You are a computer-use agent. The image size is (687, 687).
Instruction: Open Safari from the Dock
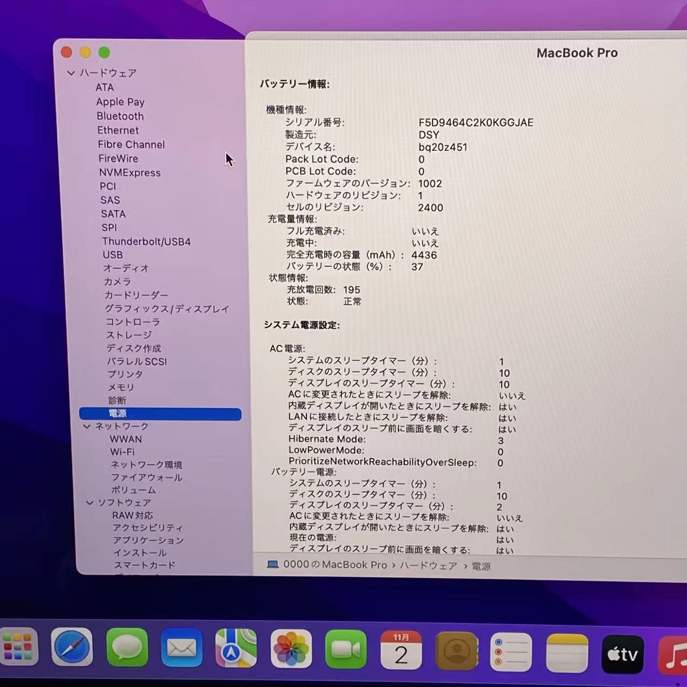pos(72,649)
